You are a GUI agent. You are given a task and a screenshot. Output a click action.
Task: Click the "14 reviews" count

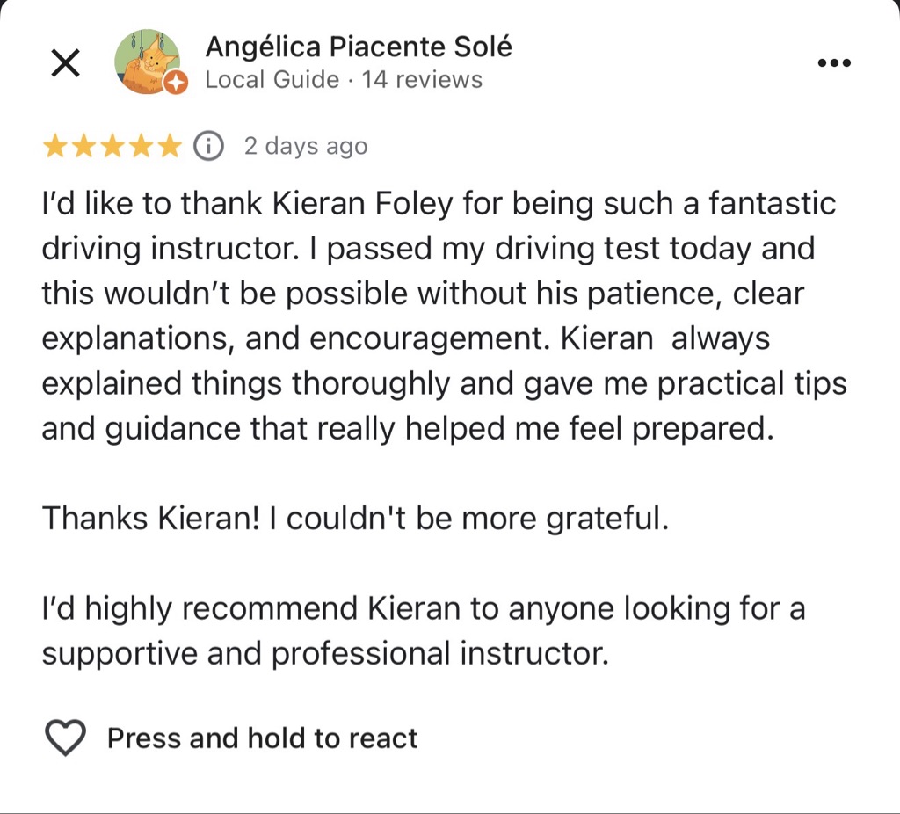(x=422, y=80)
